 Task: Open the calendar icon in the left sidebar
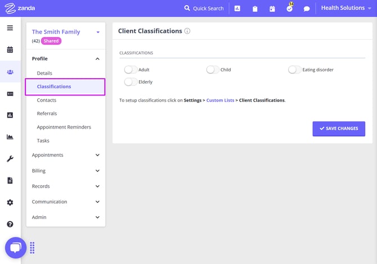coord(10,49)
